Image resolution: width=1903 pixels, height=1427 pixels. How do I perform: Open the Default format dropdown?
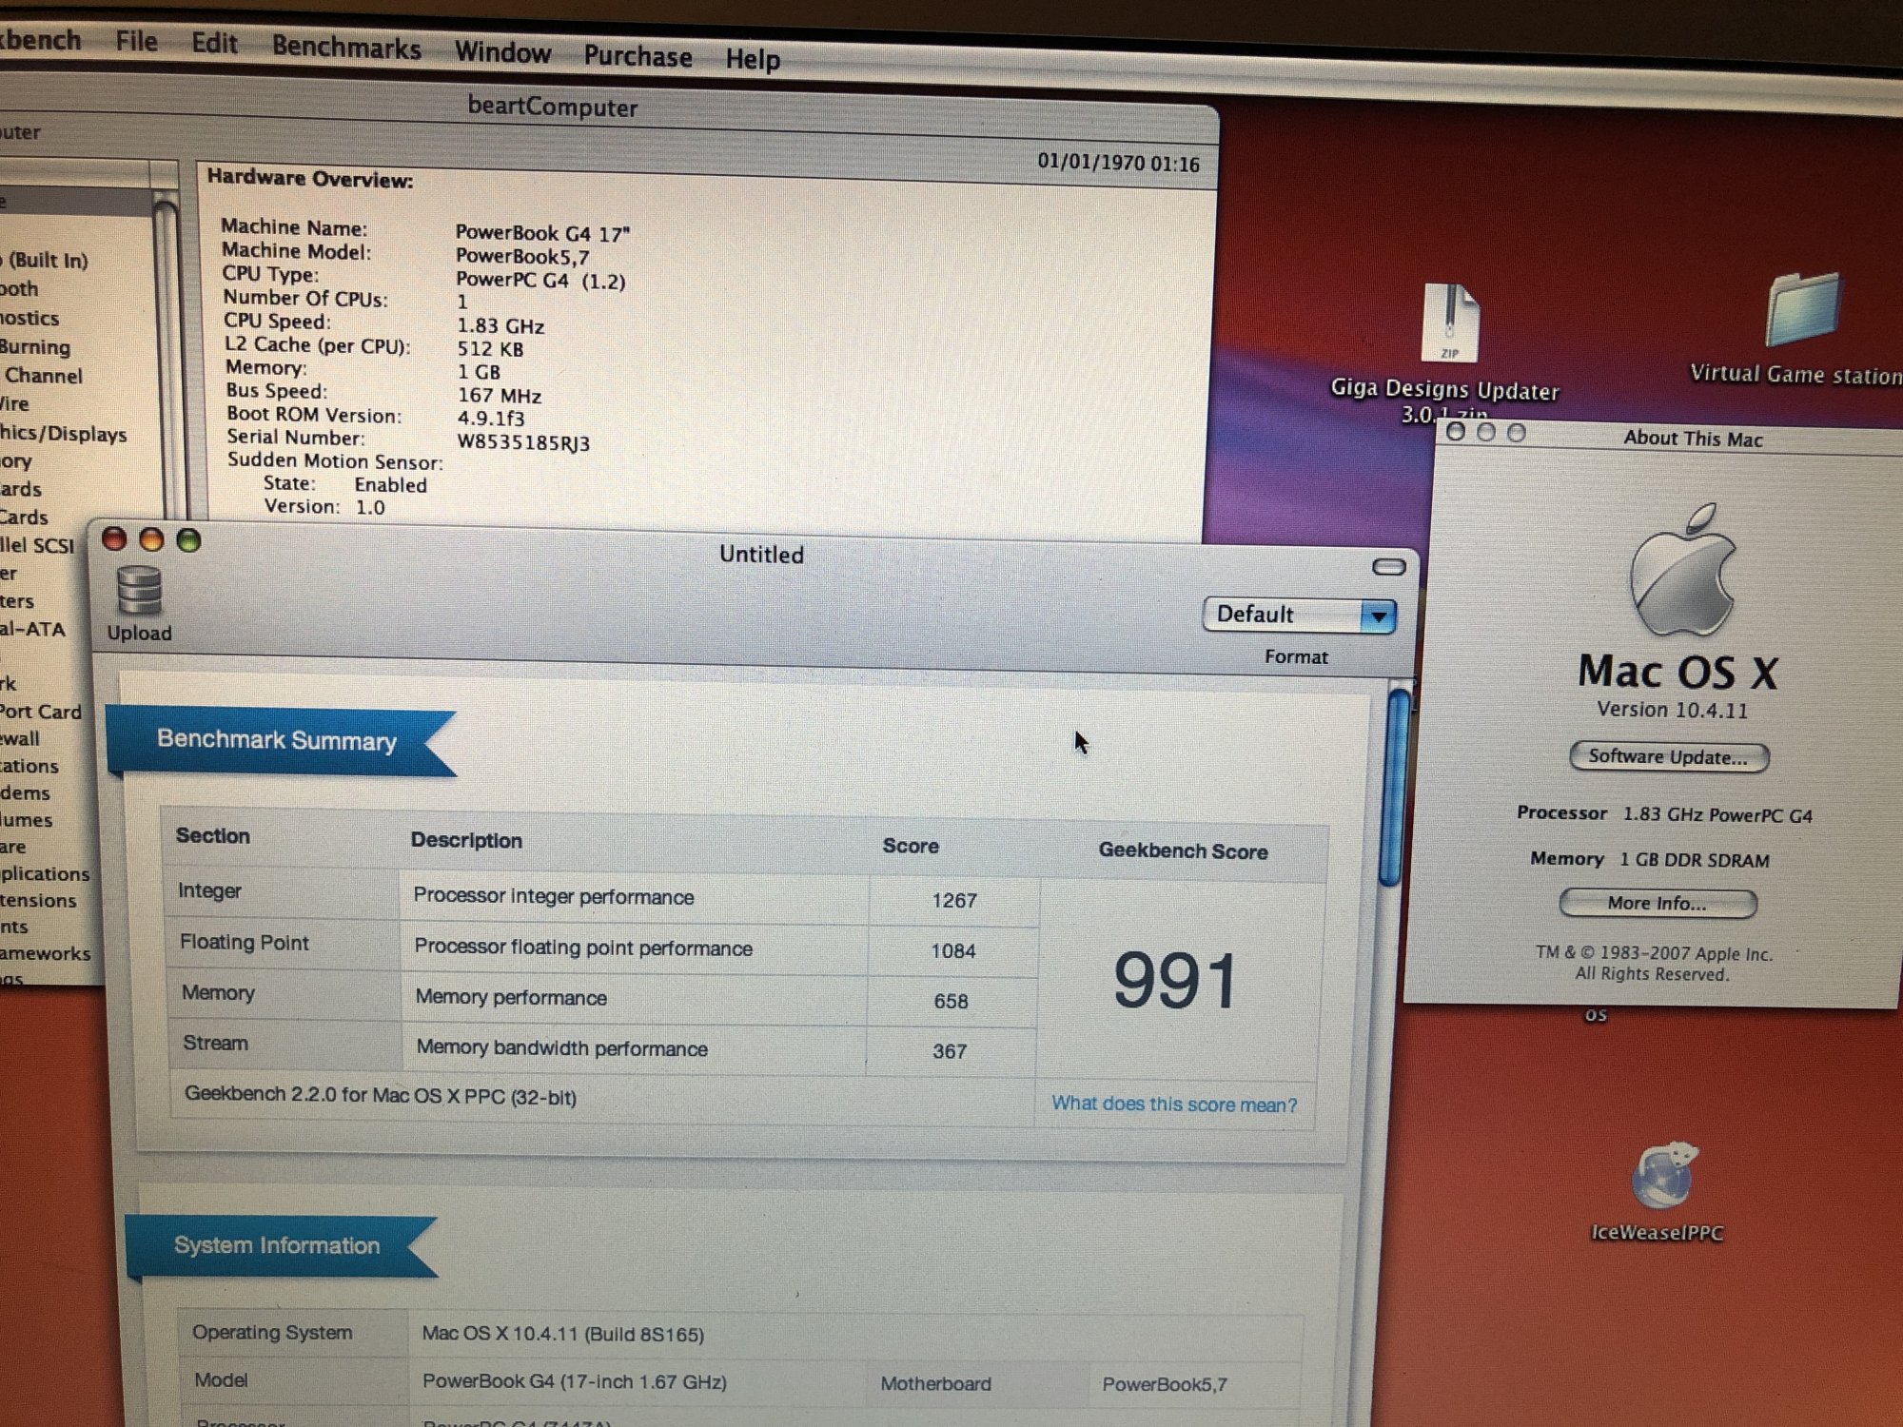(x=1299, y=615)
